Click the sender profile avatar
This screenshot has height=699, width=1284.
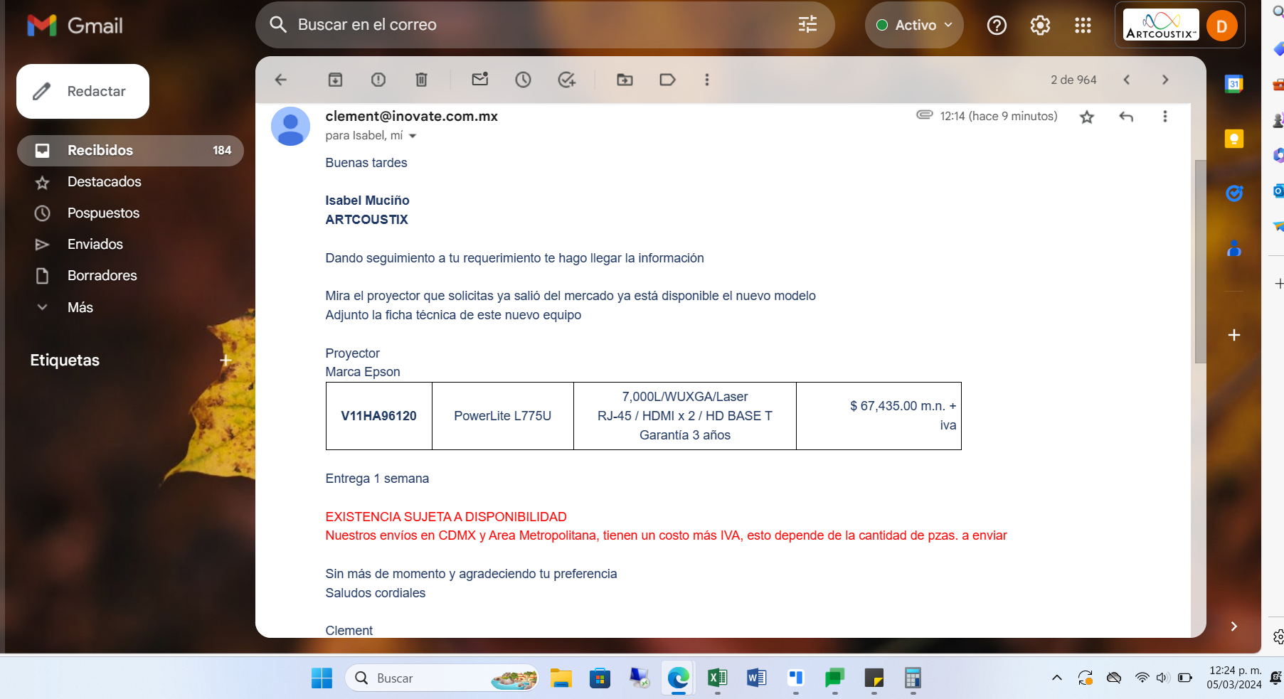290,127
